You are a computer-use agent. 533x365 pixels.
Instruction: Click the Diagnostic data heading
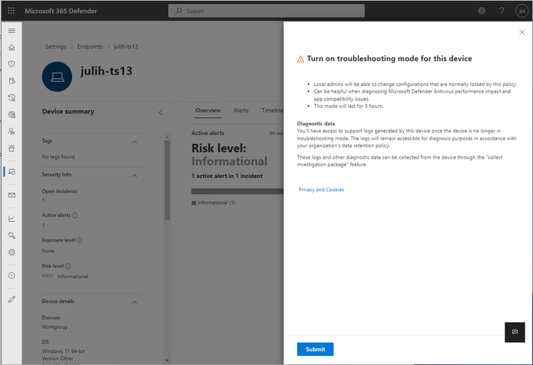(316, 123)
